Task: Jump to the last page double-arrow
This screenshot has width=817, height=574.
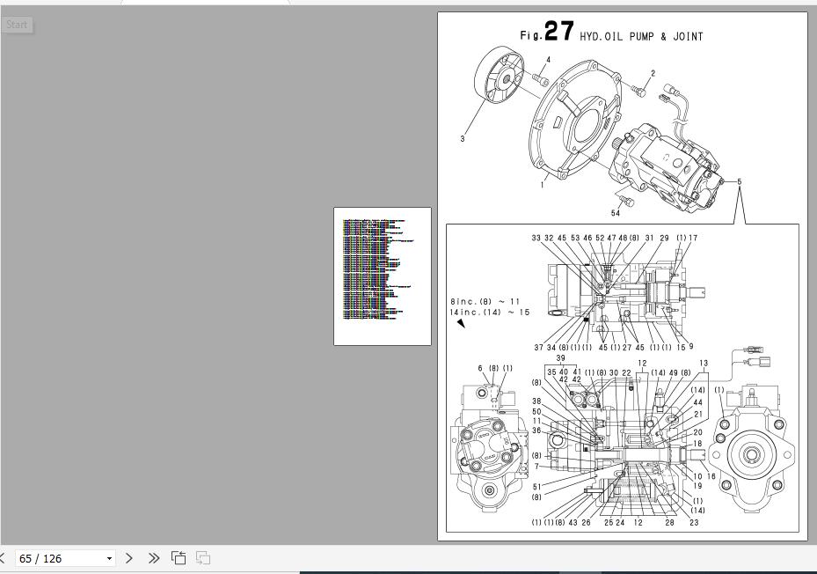Action: (154, 558)
